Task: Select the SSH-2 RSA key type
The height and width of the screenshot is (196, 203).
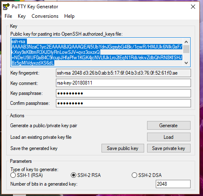Action: 73,175
